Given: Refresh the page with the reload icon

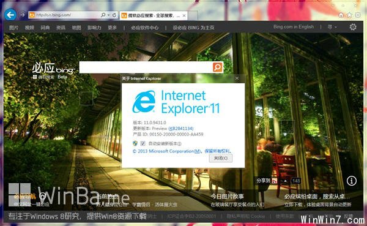Looking at the screenshot, I should coord(114,15).
